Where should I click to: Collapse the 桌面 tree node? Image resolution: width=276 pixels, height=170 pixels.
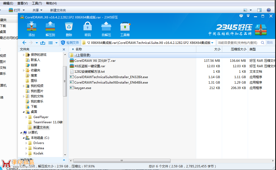24,112
